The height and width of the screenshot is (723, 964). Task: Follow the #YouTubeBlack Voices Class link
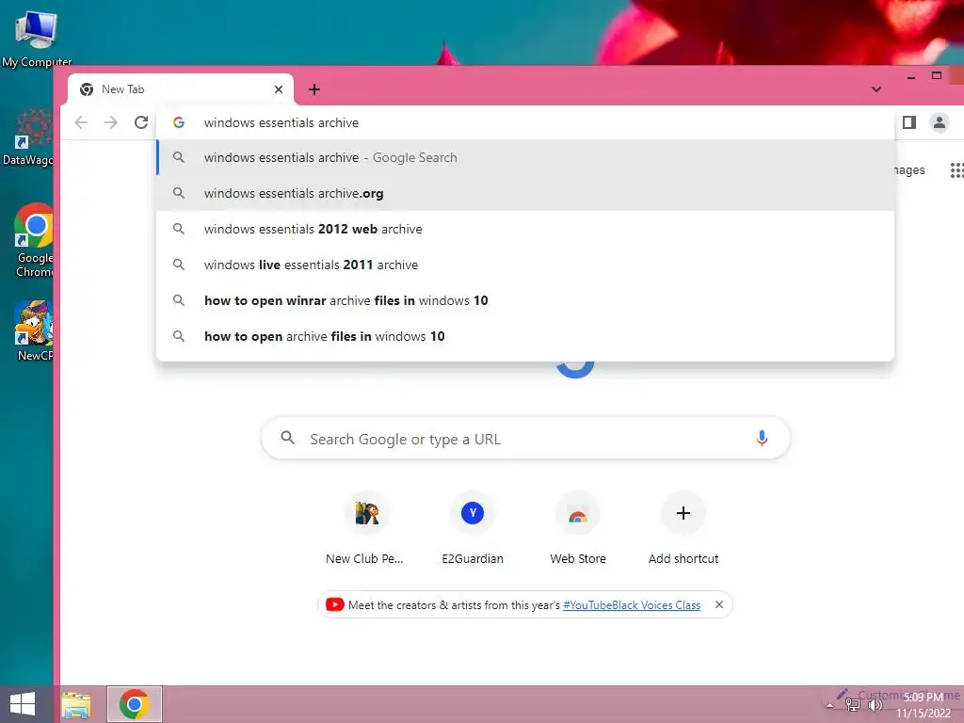click(x=632, y=605)
